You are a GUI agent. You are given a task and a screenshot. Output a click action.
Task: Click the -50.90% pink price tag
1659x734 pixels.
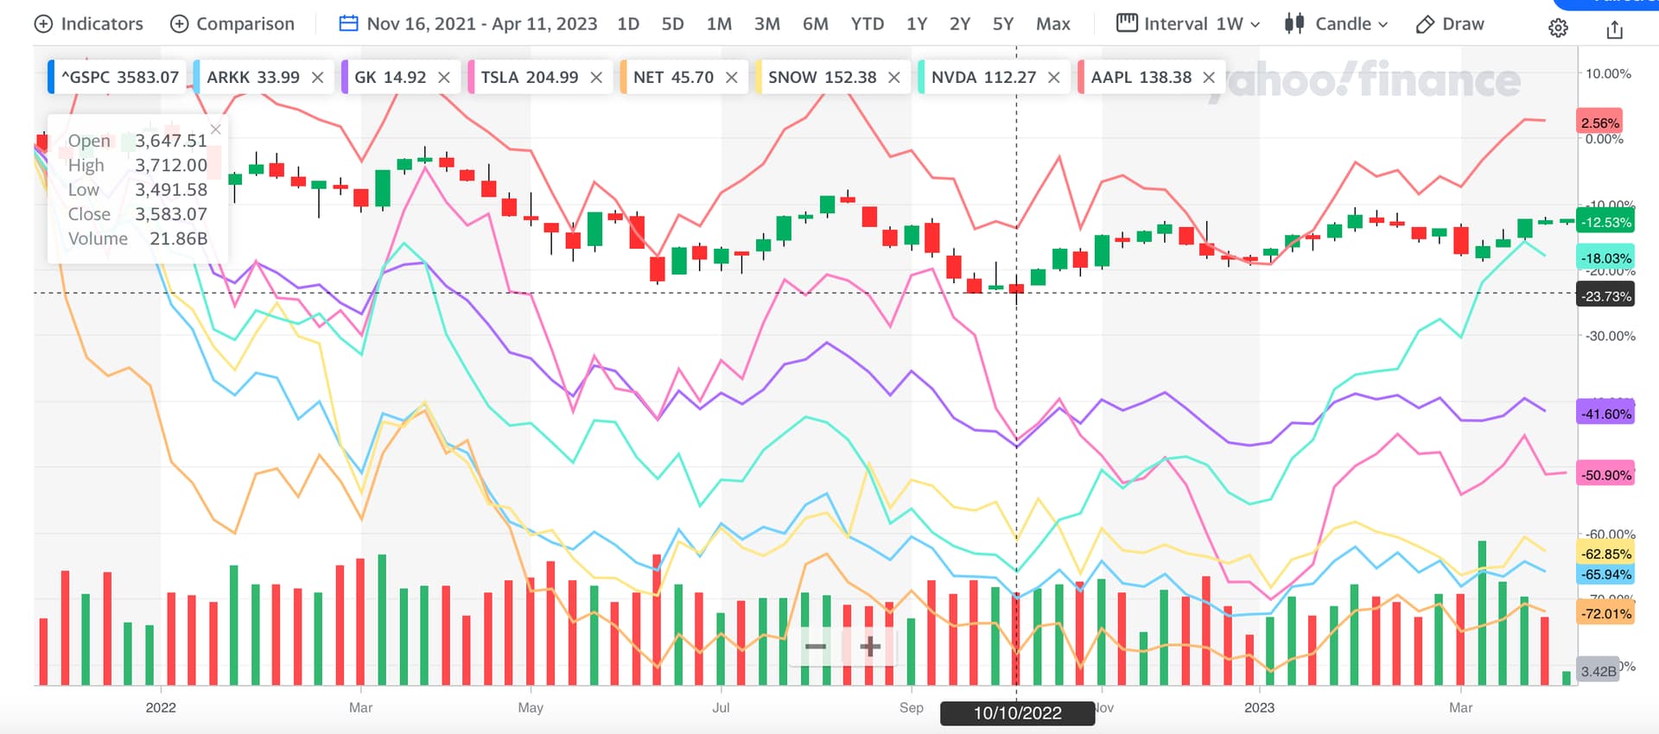click(x=1605, y=475)
